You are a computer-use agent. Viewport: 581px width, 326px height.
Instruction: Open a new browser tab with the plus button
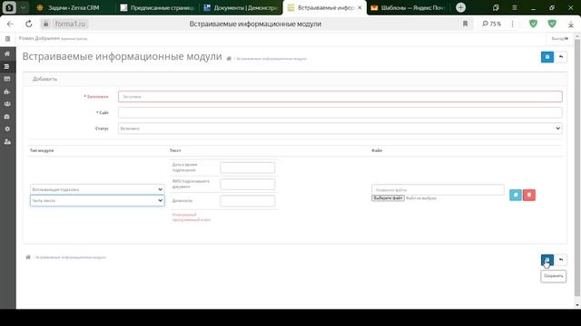[x=460, y=7]
